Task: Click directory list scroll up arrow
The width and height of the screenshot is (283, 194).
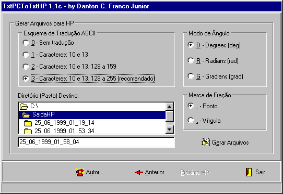Action: [170, 107]
